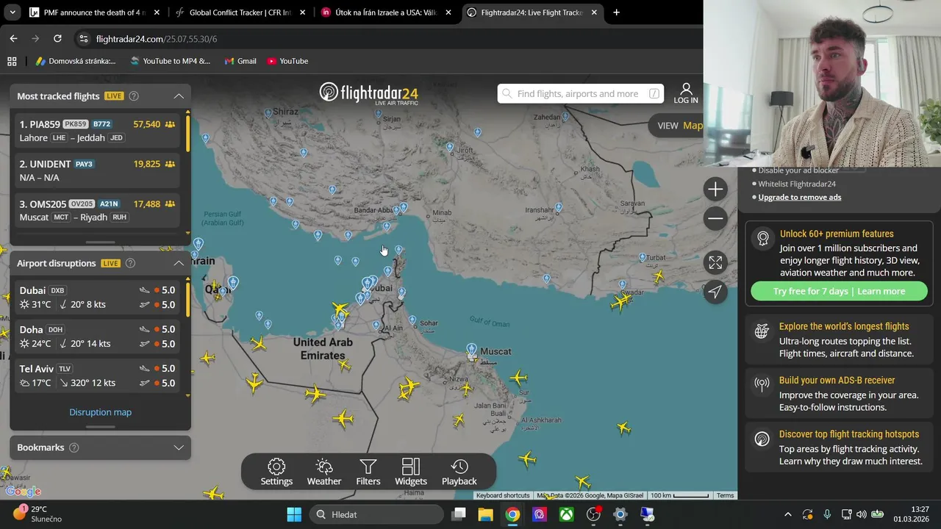Click the Most tracked flights scrollbar
The width and height of the screenshot is (941, 529).
[188, 132]
